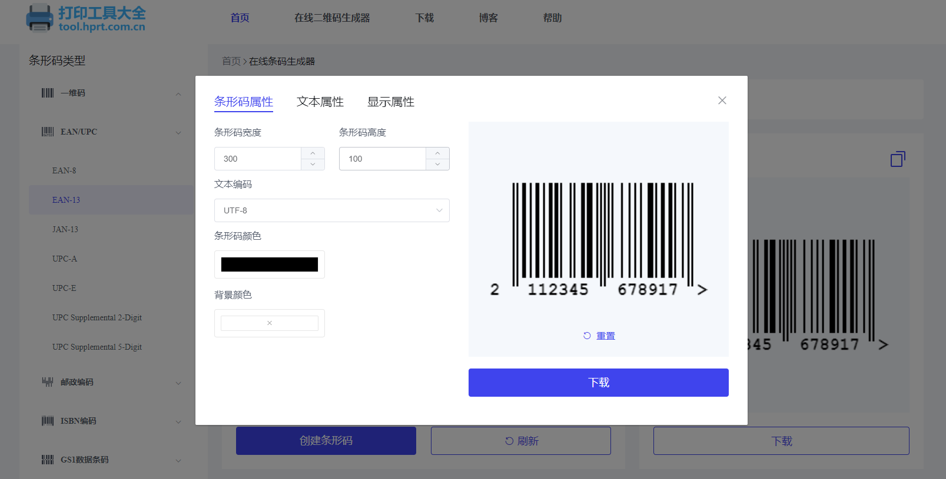Decrease barcode height with down arrow

coord(437,165)
